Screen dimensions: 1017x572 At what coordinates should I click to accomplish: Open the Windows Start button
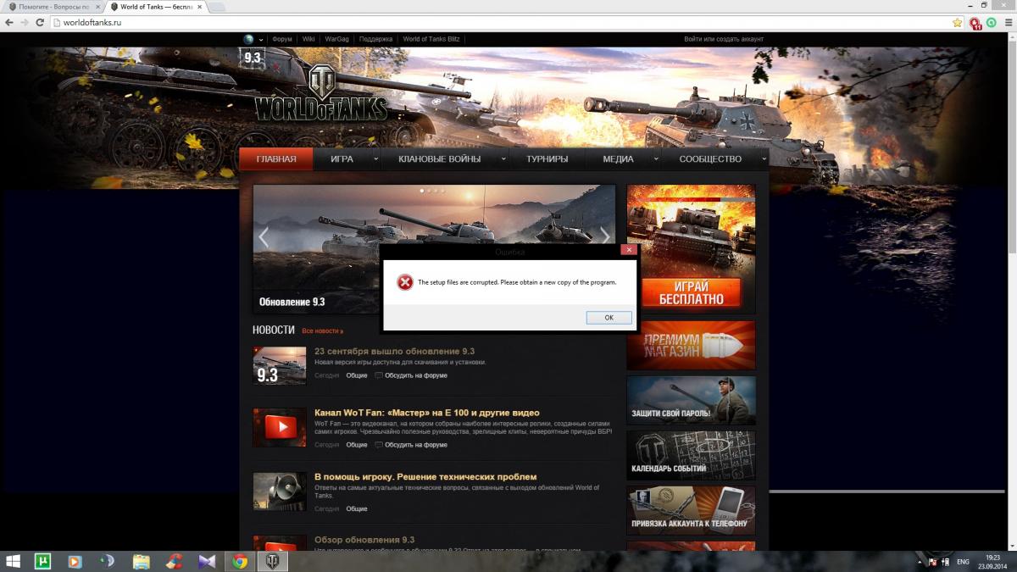pyautogui.click(x=14, y=561)
